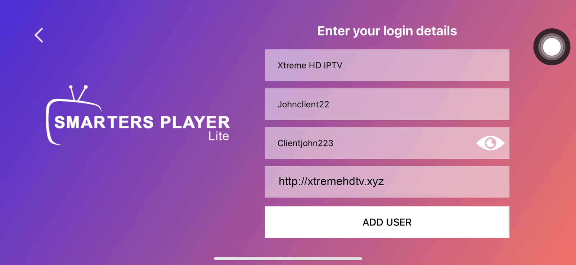The width and height of the screenshot is (576, 265).
Task: Click the word SMARTERS in the logo
Action: pos(104,122)
